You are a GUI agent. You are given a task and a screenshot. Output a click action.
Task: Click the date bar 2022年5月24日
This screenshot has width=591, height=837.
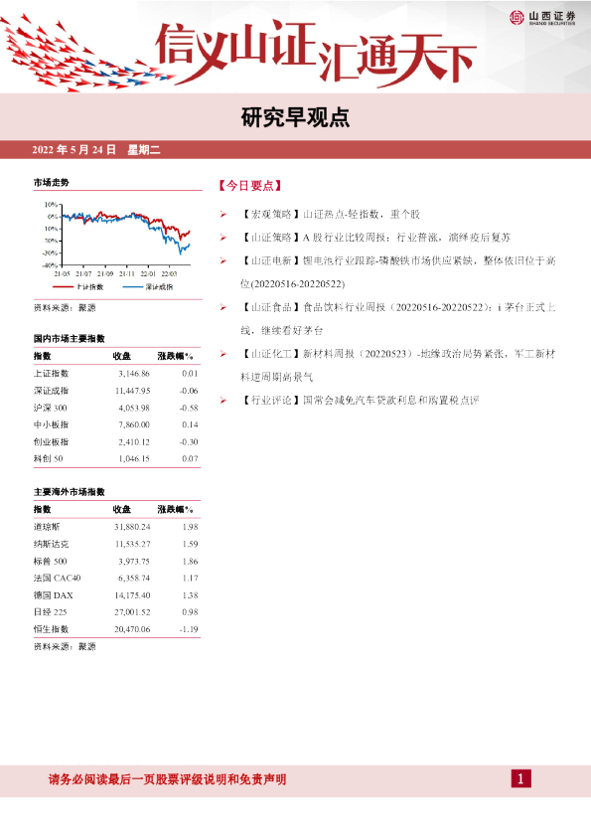96,150
